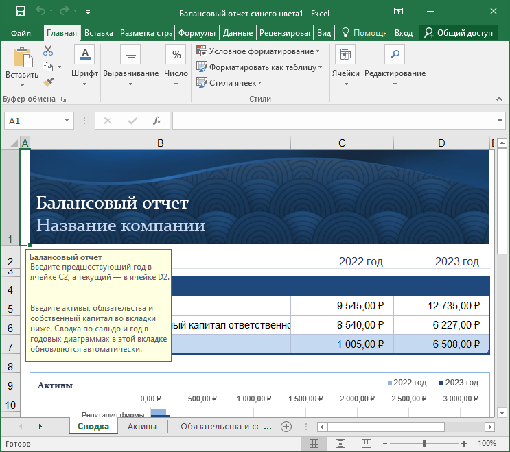Open the Формулы ribbon tab
This screenshot has width=510, height=452.
pyautogui.click(x=196, y=33)
